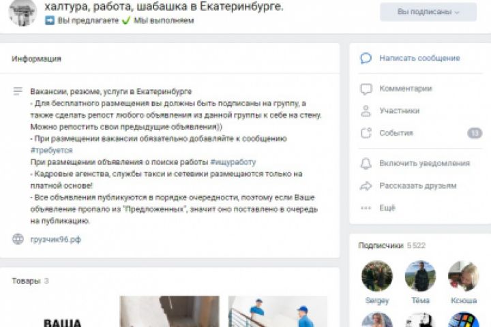Click the comments icon beside Комментарии

pyautogui.click(x=366, y=89)
